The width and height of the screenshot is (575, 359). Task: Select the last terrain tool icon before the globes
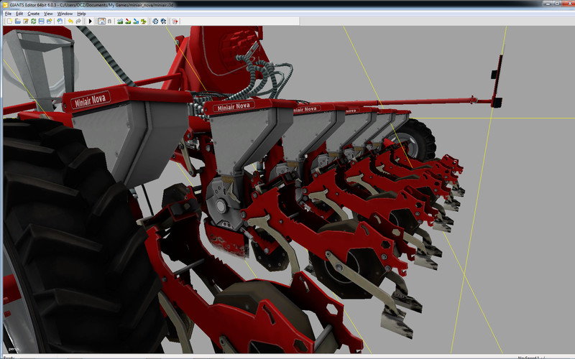pyautogui.click(x=143, y=22)
